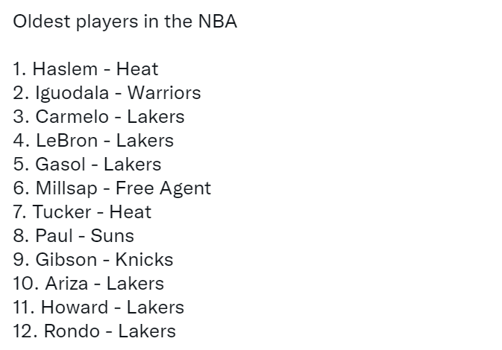Select the Howard - Lakers line

(x=98, y=307)
